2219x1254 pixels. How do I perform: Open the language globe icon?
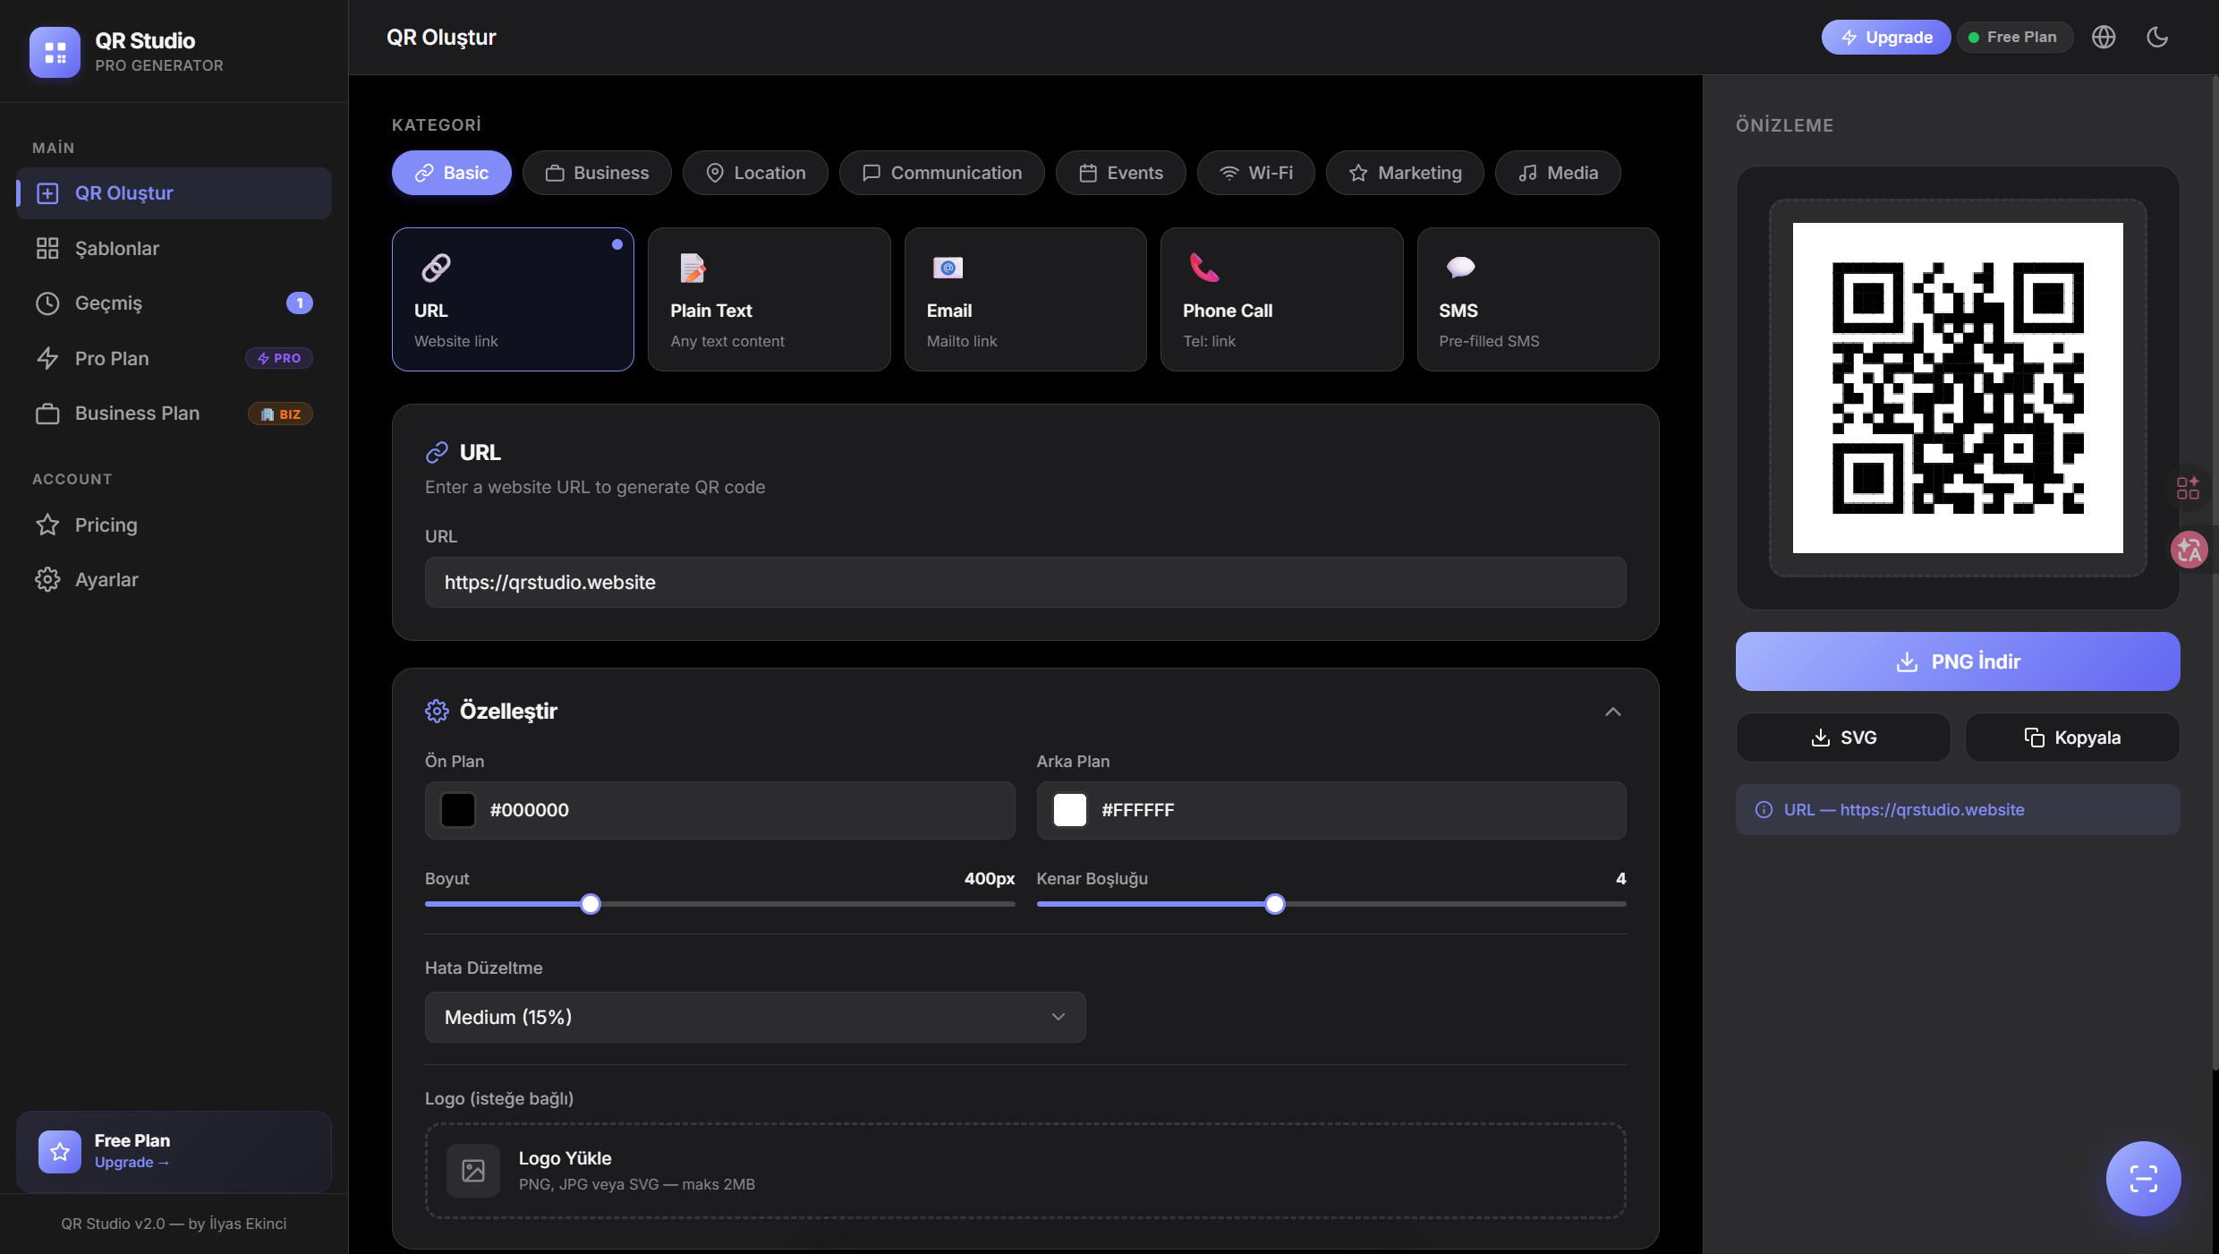point(2104,37)
